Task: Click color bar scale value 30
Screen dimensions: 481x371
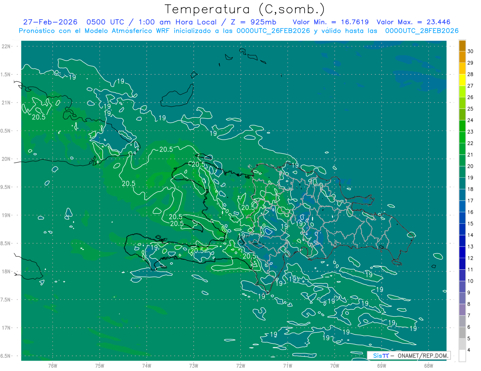Action: [471, 51]
